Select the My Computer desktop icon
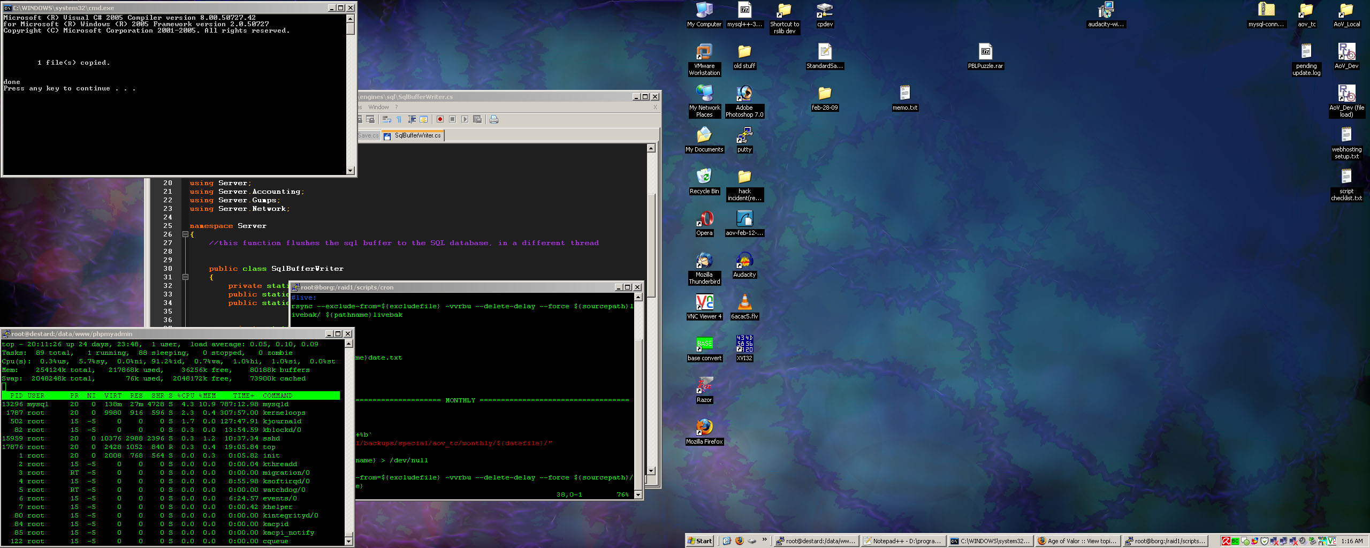The height and width of the screenshot is (548, 1370). click(x=704, y=14)
